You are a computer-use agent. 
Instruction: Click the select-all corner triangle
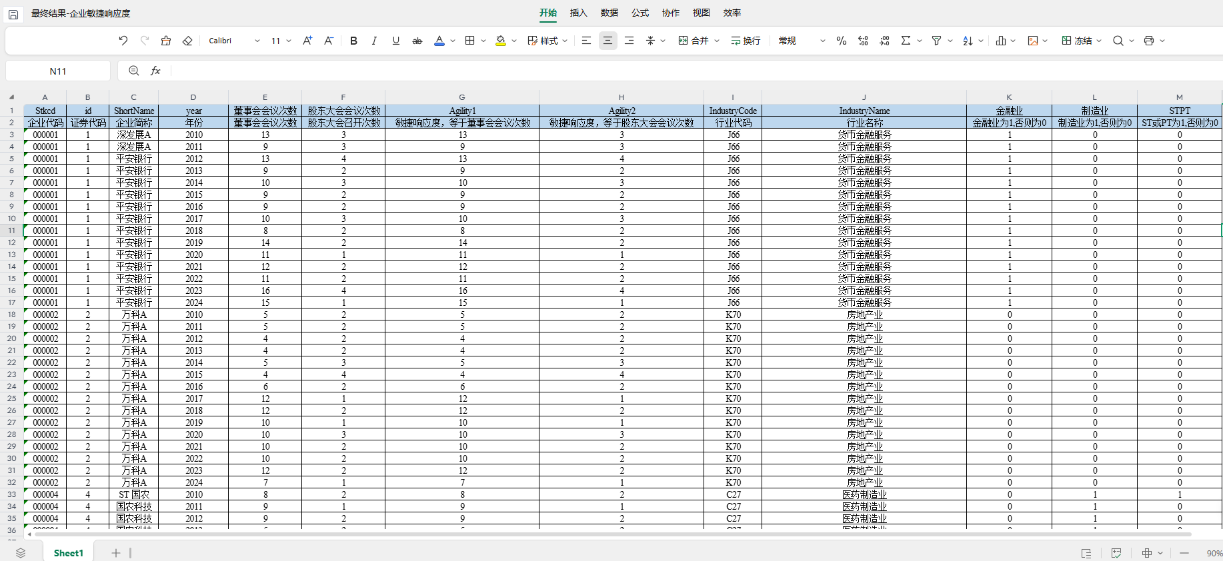click(x=11, y=97)
